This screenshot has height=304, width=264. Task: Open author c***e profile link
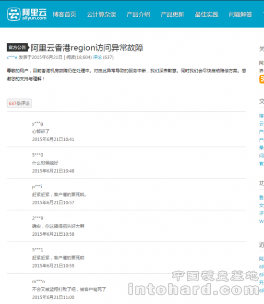coord(12,57)
